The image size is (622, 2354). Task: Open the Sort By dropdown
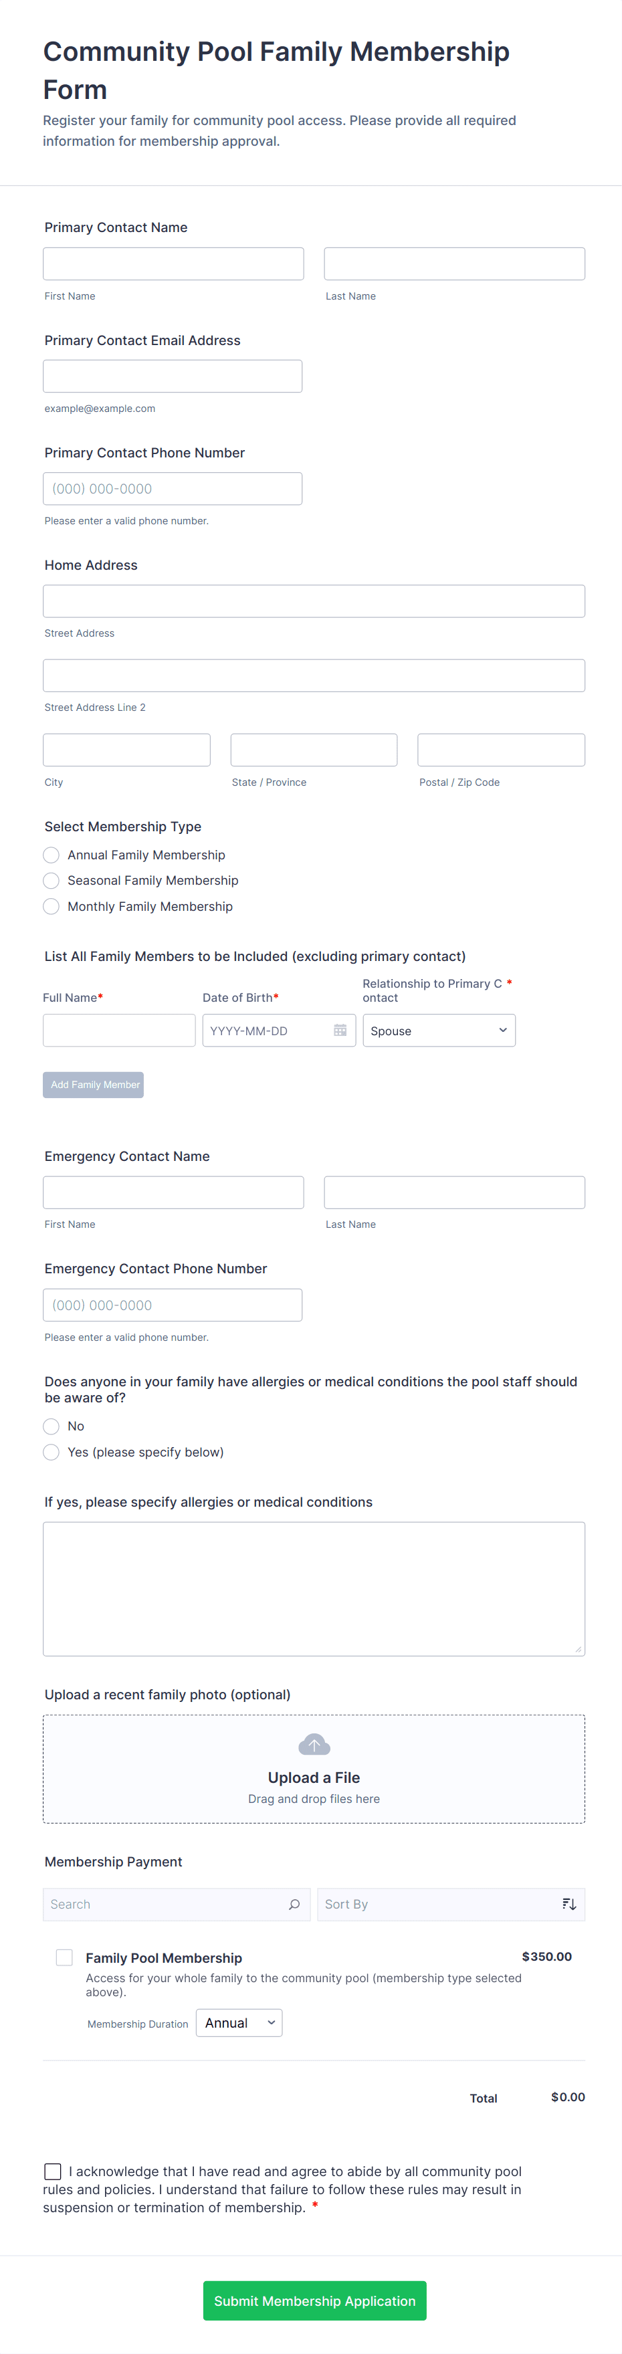click(439, 1905)
